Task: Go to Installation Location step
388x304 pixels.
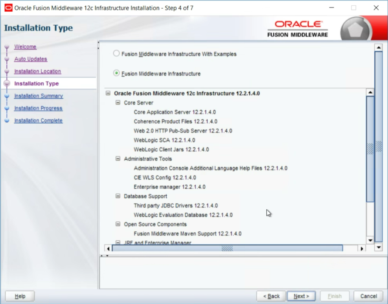Action: 38,71
